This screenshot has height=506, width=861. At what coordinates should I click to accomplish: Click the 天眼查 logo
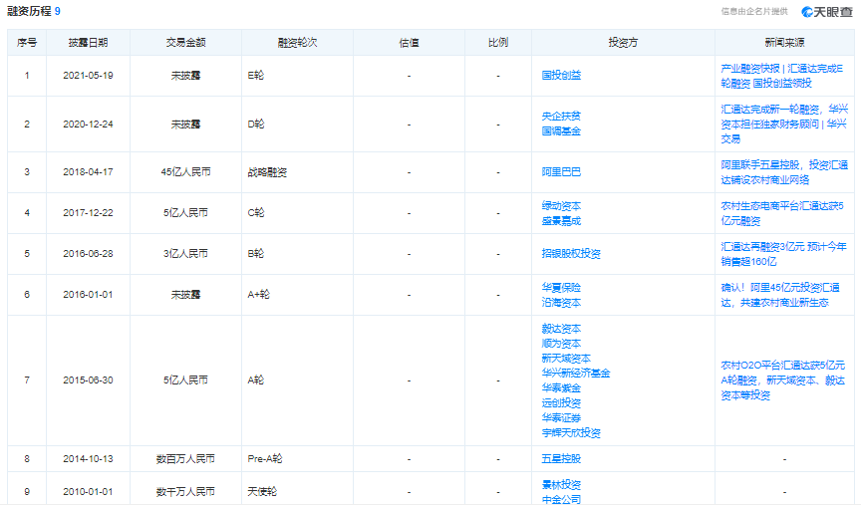pos(827,12)
